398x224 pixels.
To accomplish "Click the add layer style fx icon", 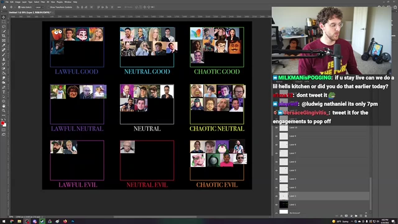I will tap(341, 216).
